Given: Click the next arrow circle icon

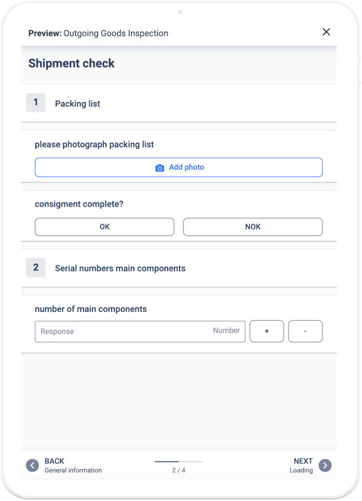Looking at the screenshot, I should tap(325, 465).
